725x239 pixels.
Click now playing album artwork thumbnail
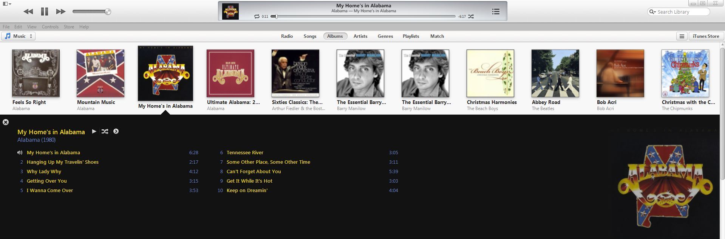[x=230, y=11]
